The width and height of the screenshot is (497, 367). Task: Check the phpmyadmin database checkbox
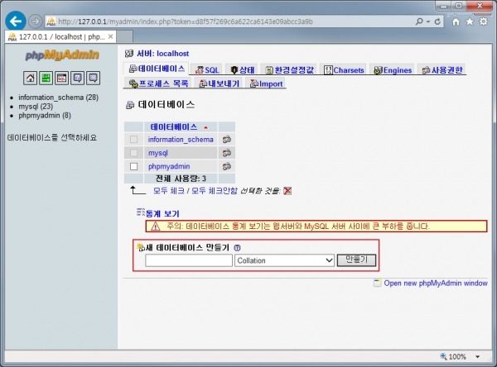pyautogui.click(x=133, y=166)
